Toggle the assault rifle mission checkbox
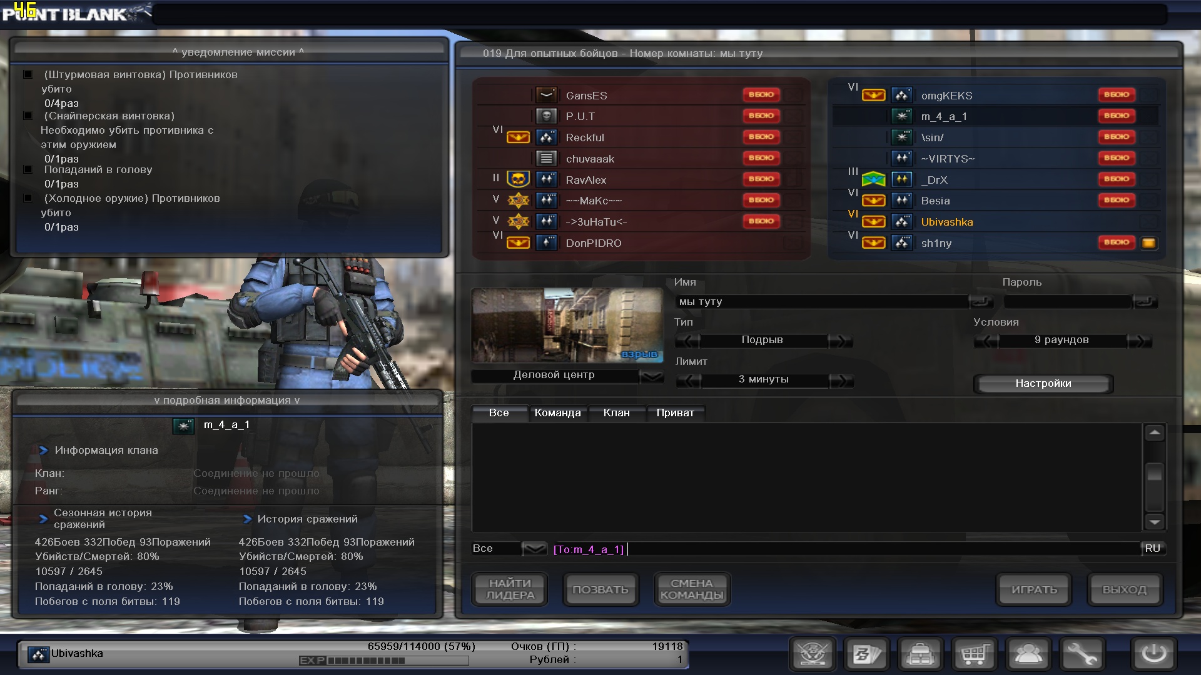This screenshot has height=675, width=1201. [28, 75]
